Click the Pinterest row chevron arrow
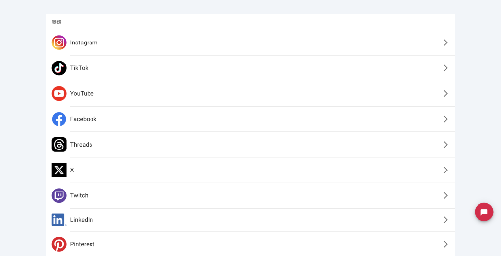501x256 pixels. [x=445, y=244]
